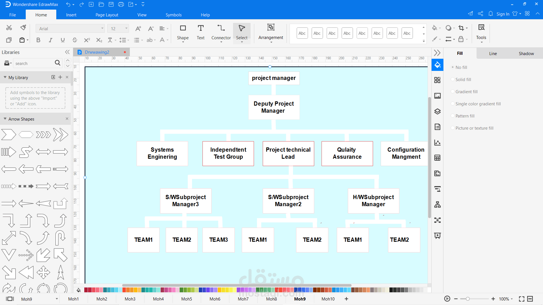Screen dimensions: 543x305
Task: Zoom in with the plus button
Action: [x=493, y=299]
